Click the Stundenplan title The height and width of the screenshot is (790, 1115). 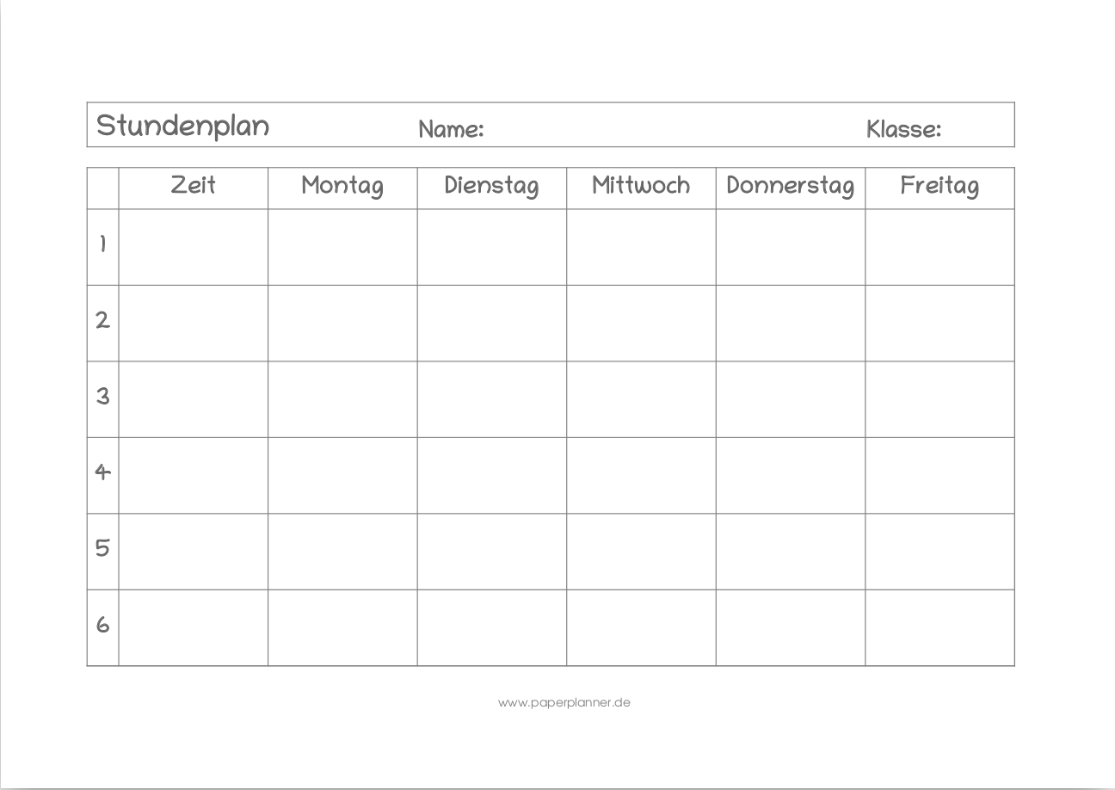point(182,126)
